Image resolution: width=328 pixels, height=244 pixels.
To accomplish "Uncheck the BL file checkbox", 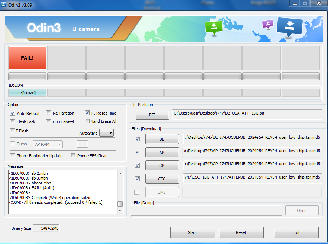I will tap(137, 139).
